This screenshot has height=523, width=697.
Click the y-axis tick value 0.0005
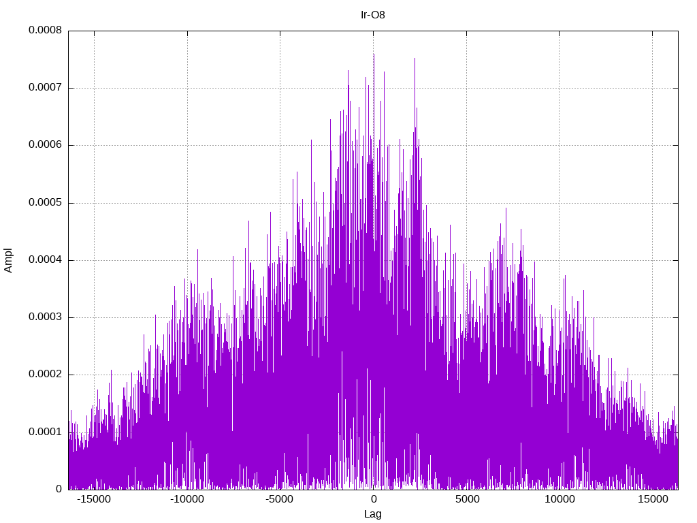(45, 202)
